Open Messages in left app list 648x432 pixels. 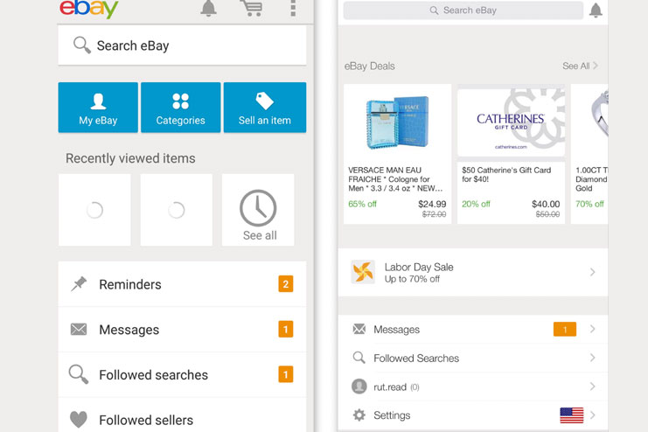coord(182,330)
